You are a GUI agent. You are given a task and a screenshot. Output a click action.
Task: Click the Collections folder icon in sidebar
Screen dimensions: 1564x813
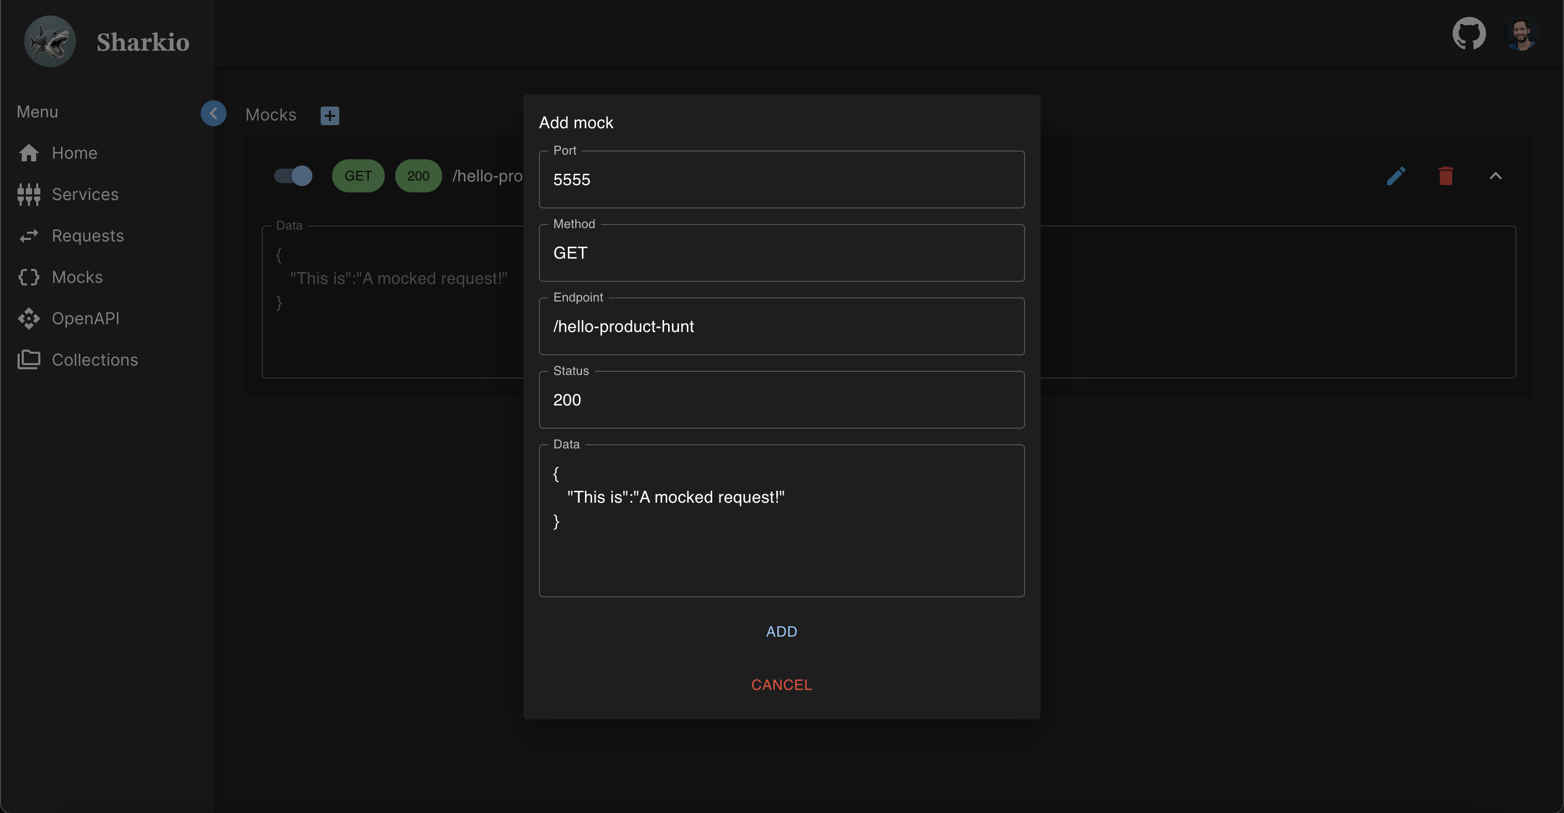pyautogui.click(x=28, y=359)
